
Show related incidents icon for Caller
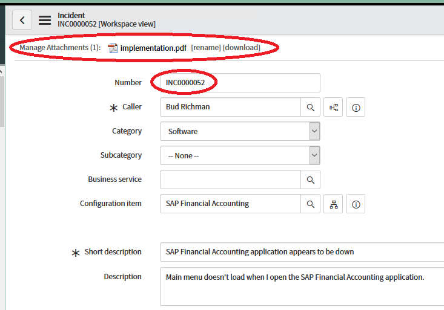tap(333, 108)
